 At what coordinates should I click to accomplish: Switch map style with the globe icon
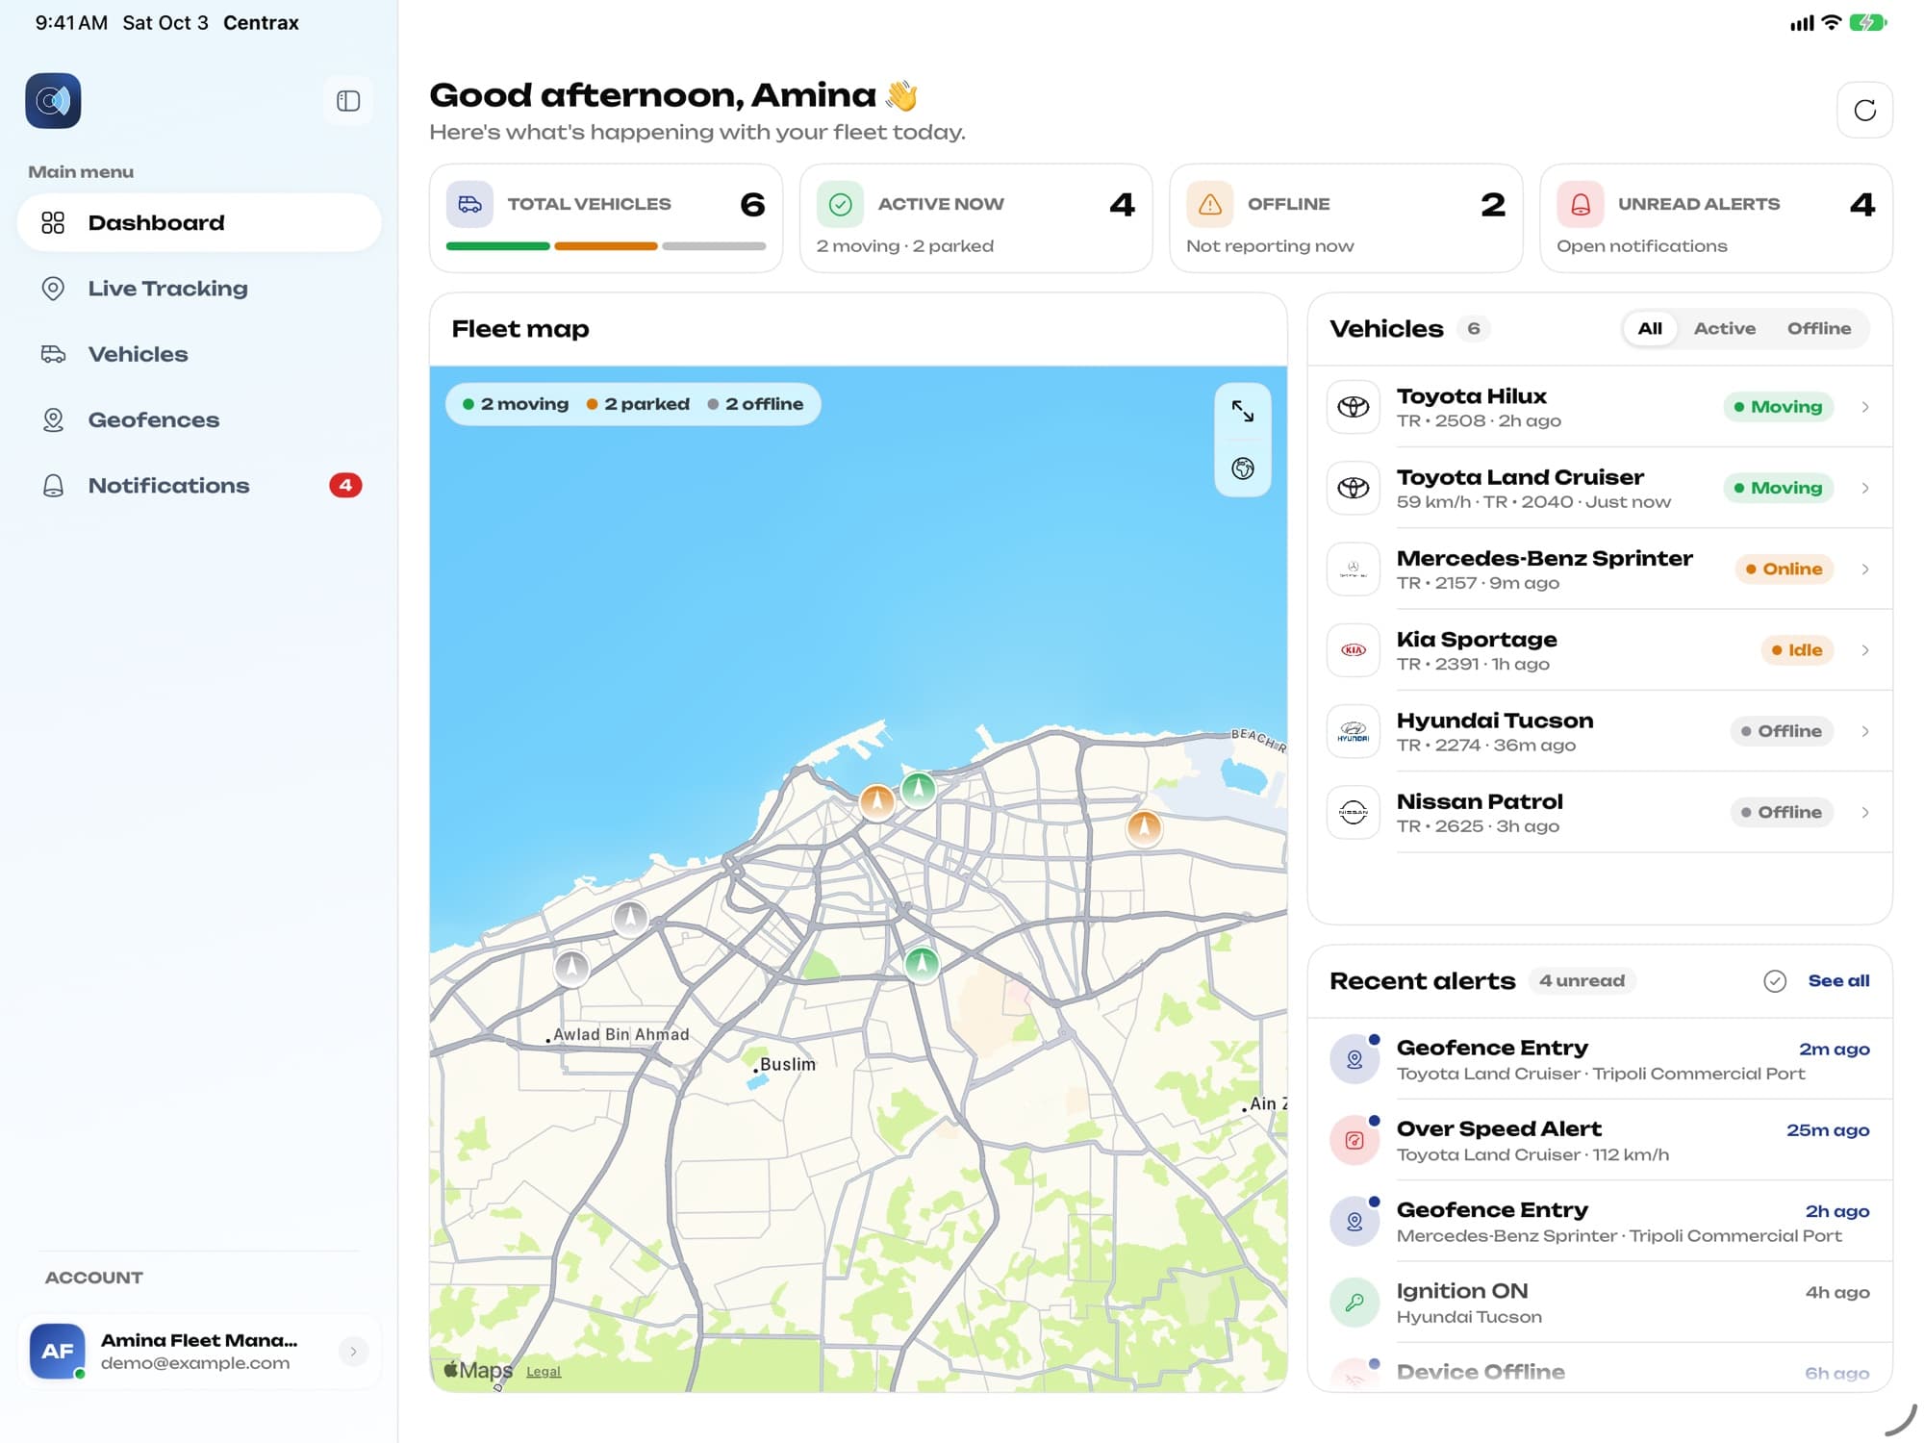coord(1243,468)
